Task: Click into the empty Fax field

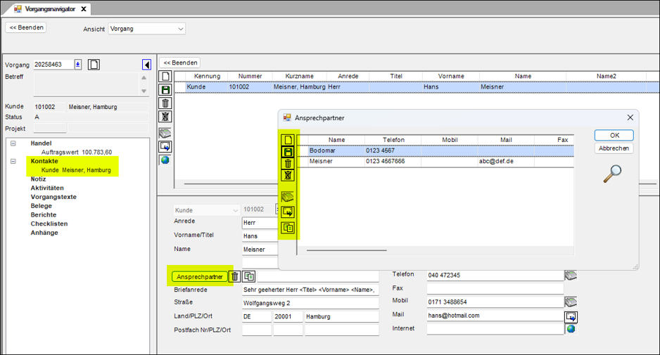Action: pyautogui.click(x=495, y=288)
